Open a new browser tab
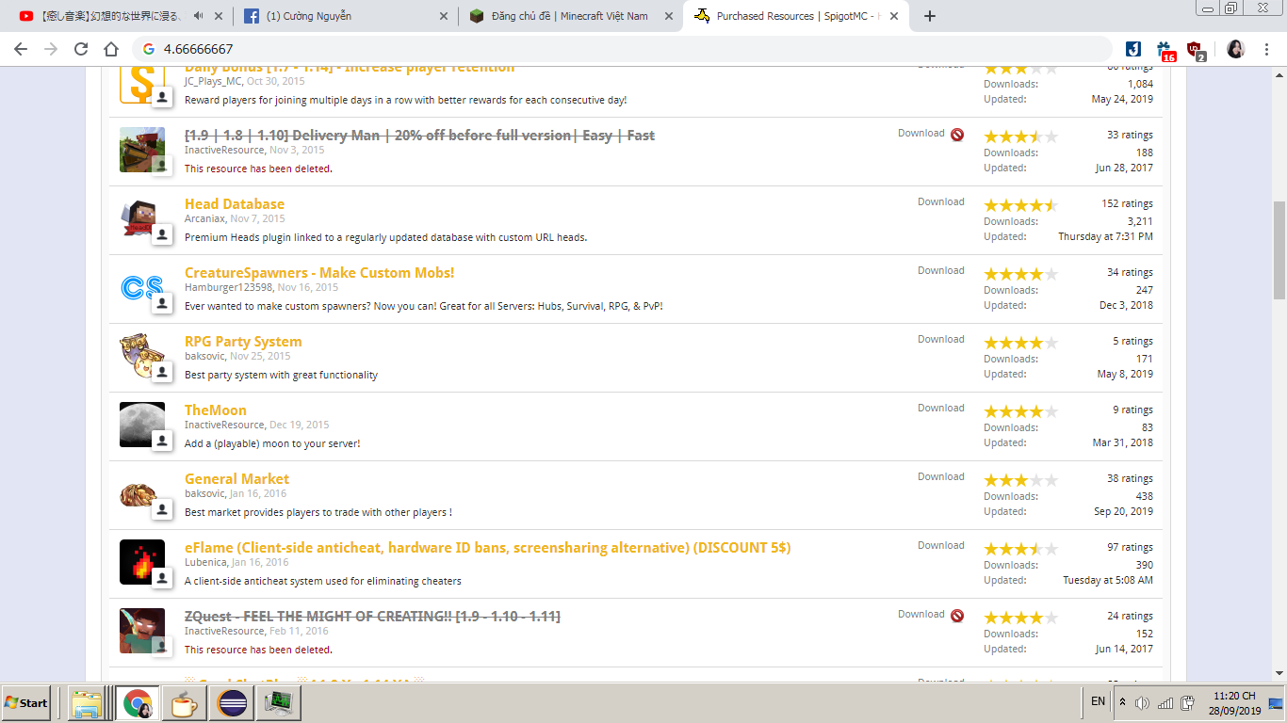Screen dimensions: 1287x723 (x=930, y=16)
